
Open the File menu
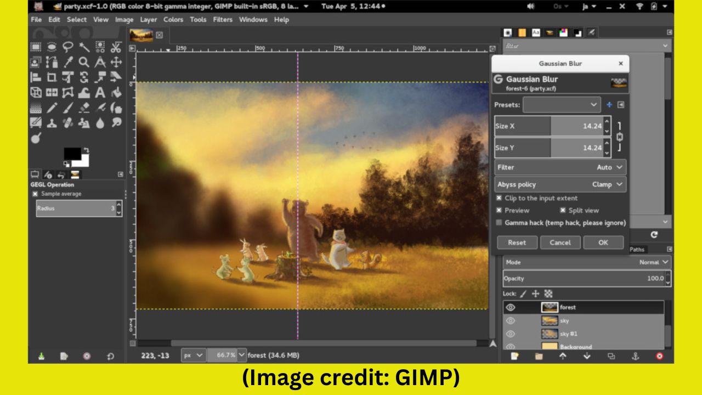(36, 19)
